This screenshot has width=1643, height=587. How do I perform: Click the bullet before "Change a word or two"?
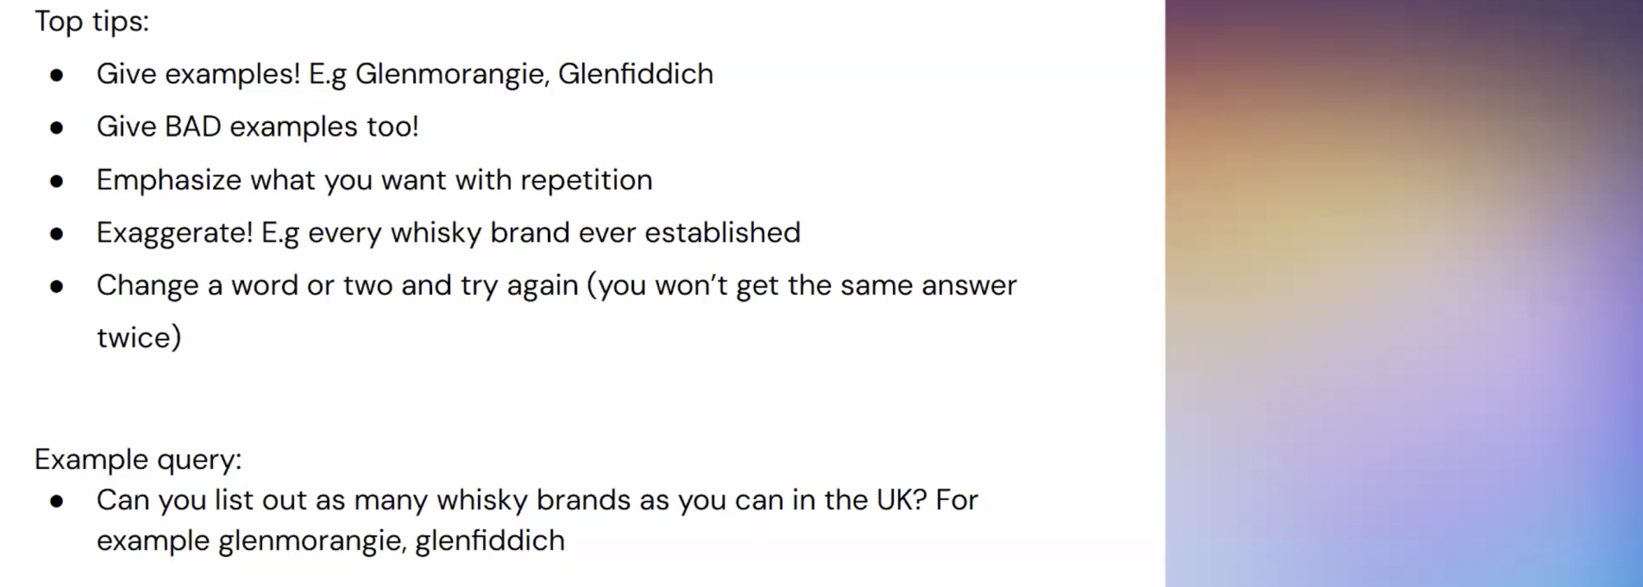click(x=57, y=287)
